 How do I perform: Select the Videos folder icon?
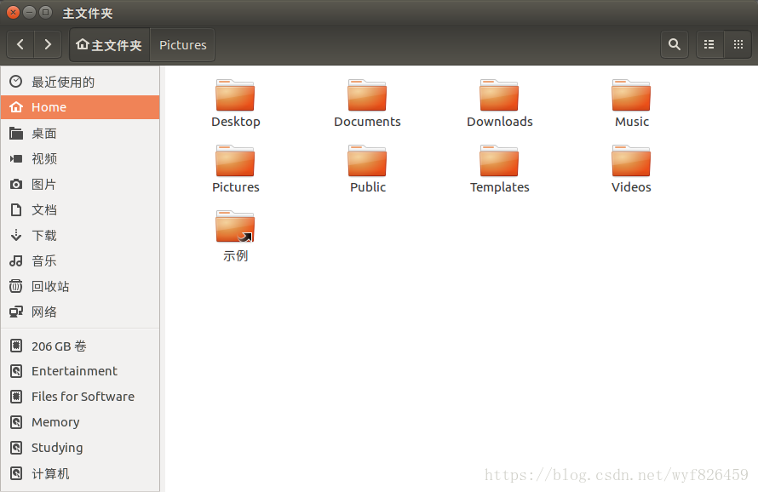coord(631,161)
